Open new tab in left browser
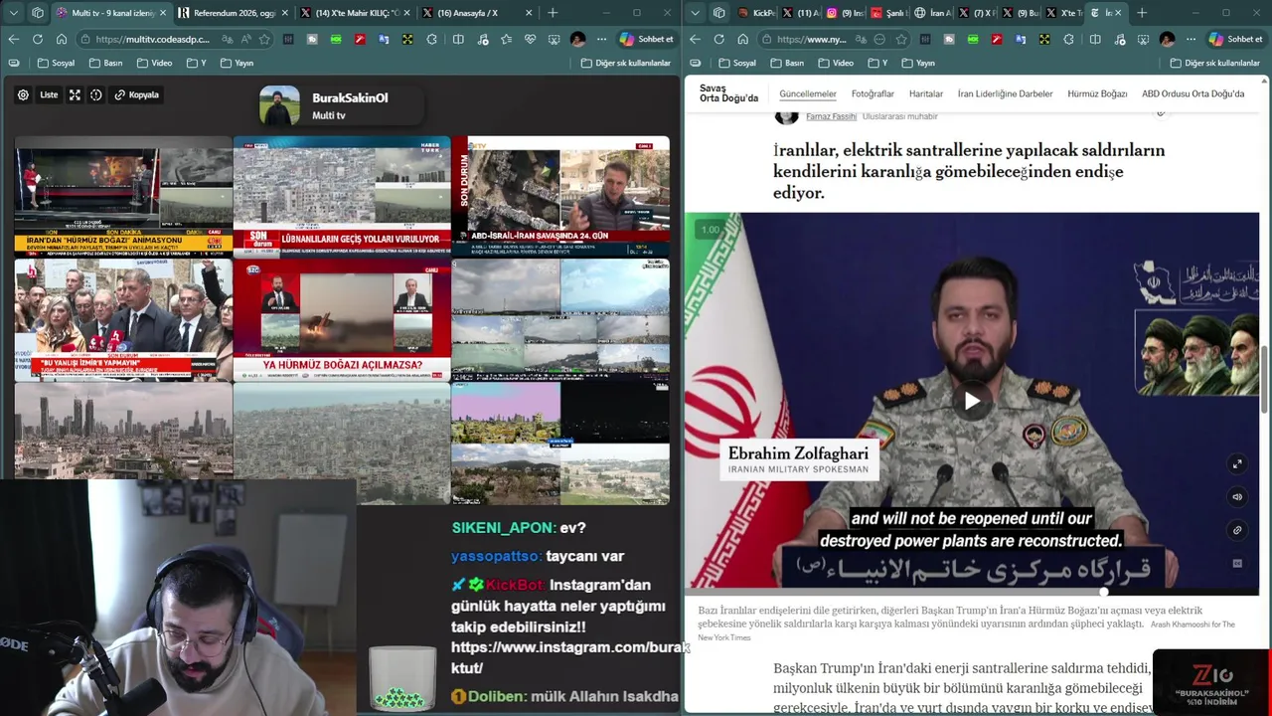 pyautogui.click(x=553, y=13)
